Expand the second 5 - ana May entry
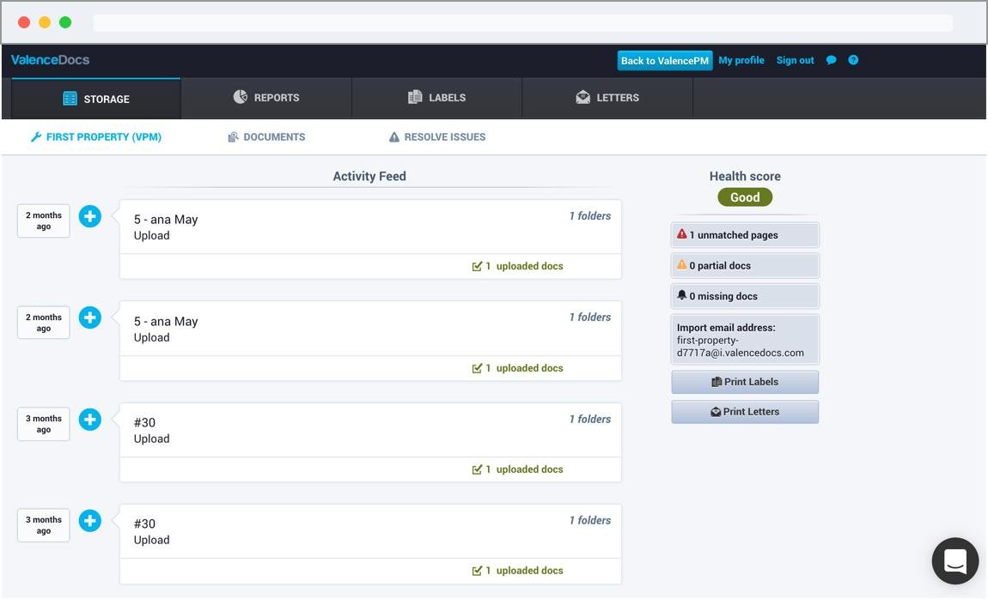The height and width of the screenshot is (599, 988). [90, 318]
